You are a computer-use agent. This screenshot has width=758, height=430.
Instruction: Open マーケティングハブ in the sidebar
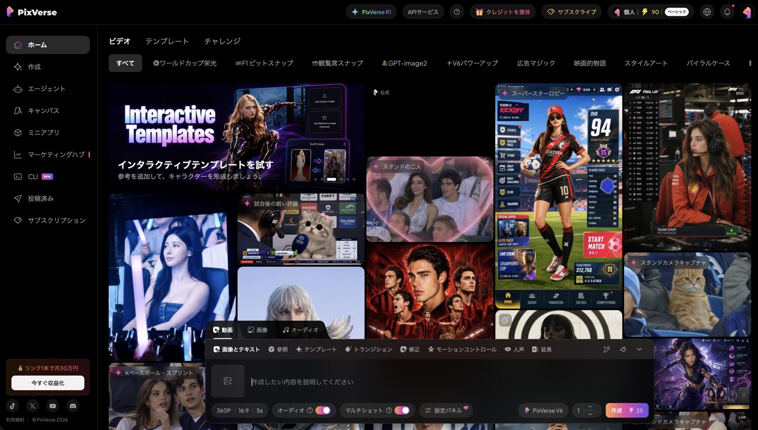(48, 154)
